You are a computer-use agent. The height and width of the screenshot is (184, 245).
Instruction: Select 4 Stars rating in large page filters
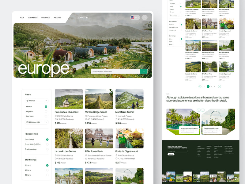click(x=47, y=170)
